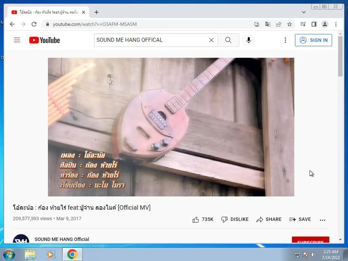Open Google Translate page icon

[268, 24]
